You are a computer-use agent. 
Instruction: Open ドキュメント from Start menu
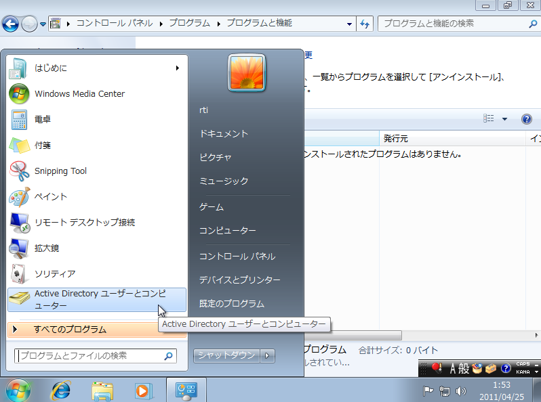click(x=224, y=133)
